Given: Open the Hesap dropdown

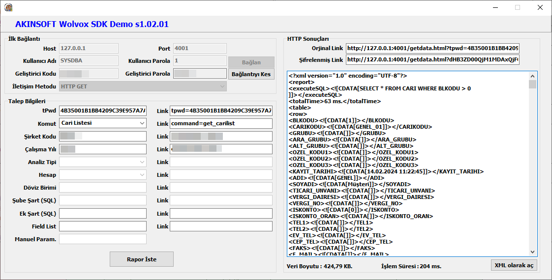Looking at the screenshot, I should [x=103, y=174].
